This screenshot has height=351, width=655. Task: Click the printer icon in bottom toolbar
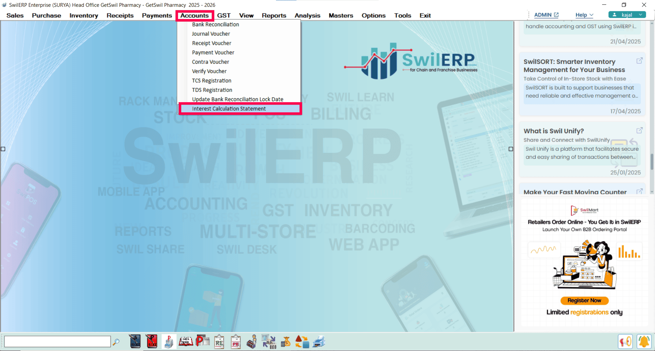[x=319, y=341]
